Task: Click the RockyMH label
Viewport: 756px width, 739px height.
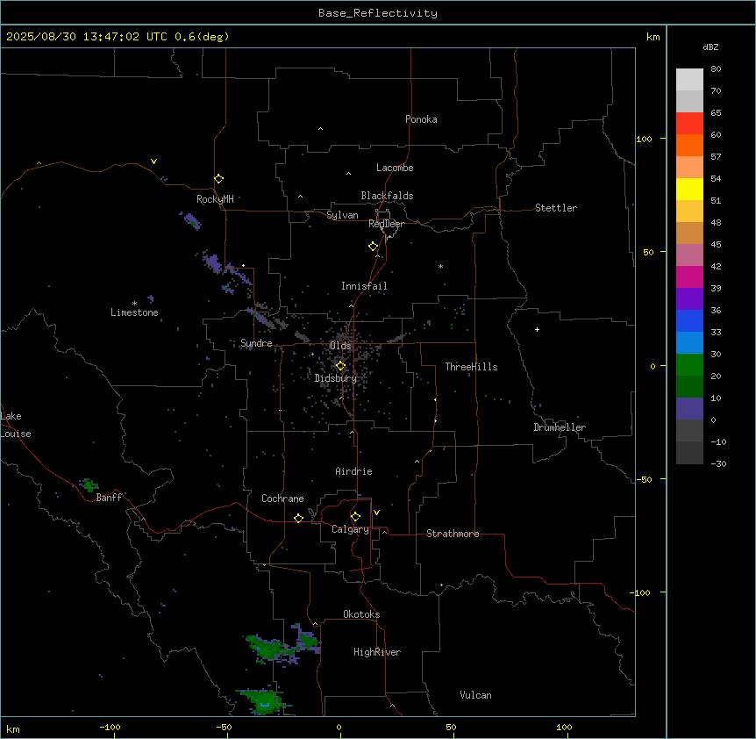Action: click(x=215, y=199)
